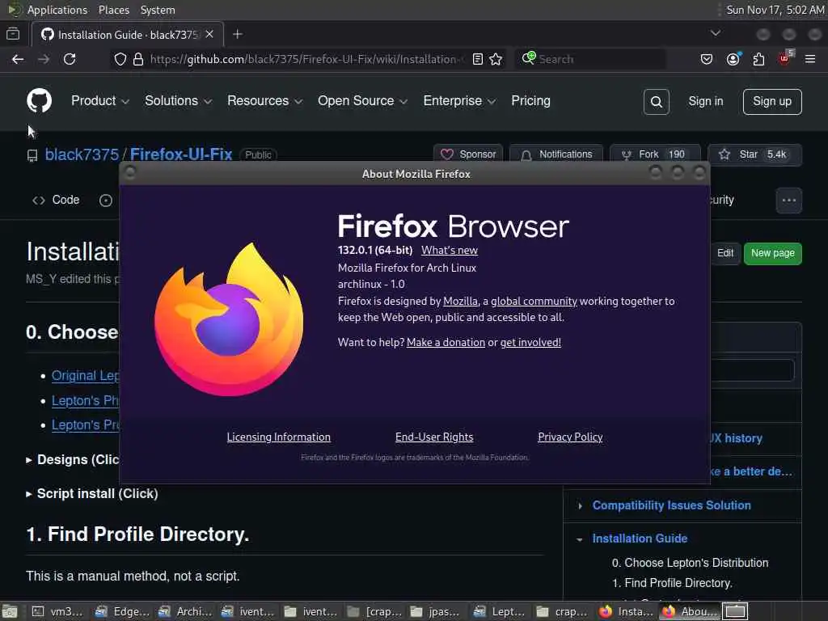
Task: Open the uBlock Origin extension icon
Action: pos(784,58)
